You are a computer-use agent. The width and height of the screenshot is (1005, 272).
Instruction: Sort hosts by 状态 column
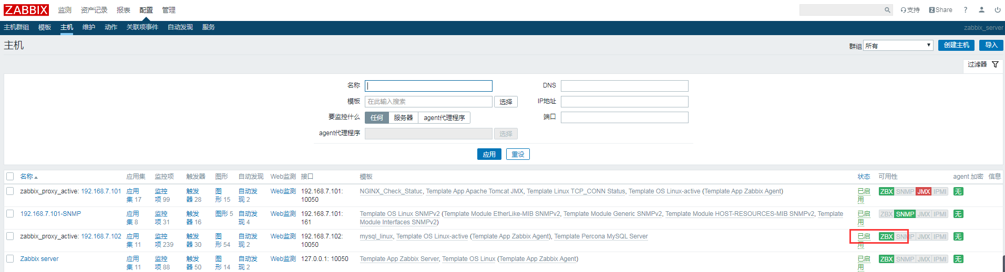click(x=864, y=177)
